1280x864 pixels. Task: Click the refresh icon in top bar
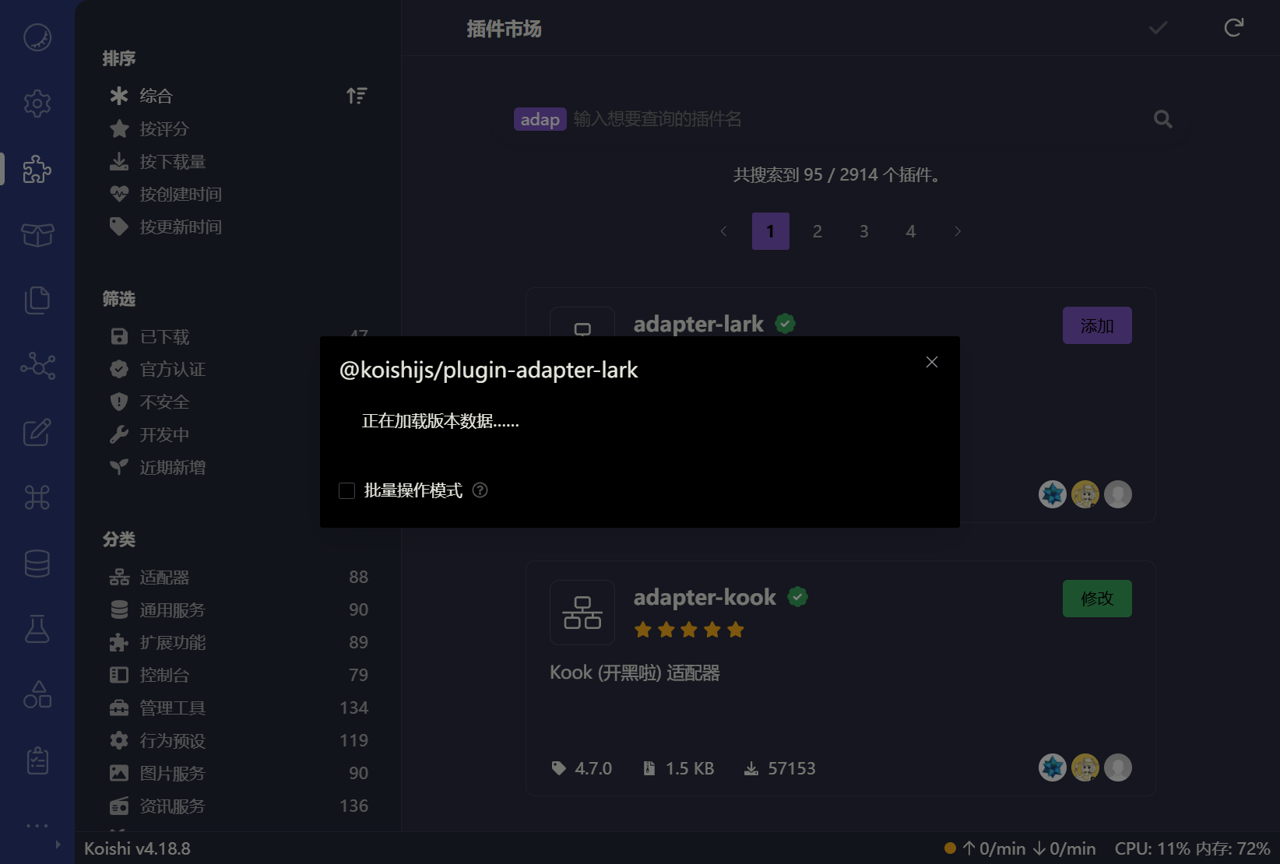1233,28
